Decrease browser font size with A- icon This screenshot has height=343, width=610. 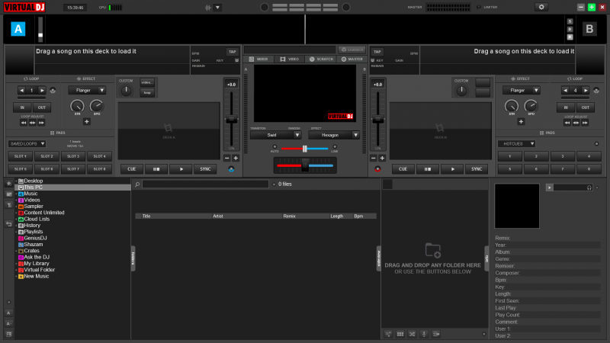point(8,323)
